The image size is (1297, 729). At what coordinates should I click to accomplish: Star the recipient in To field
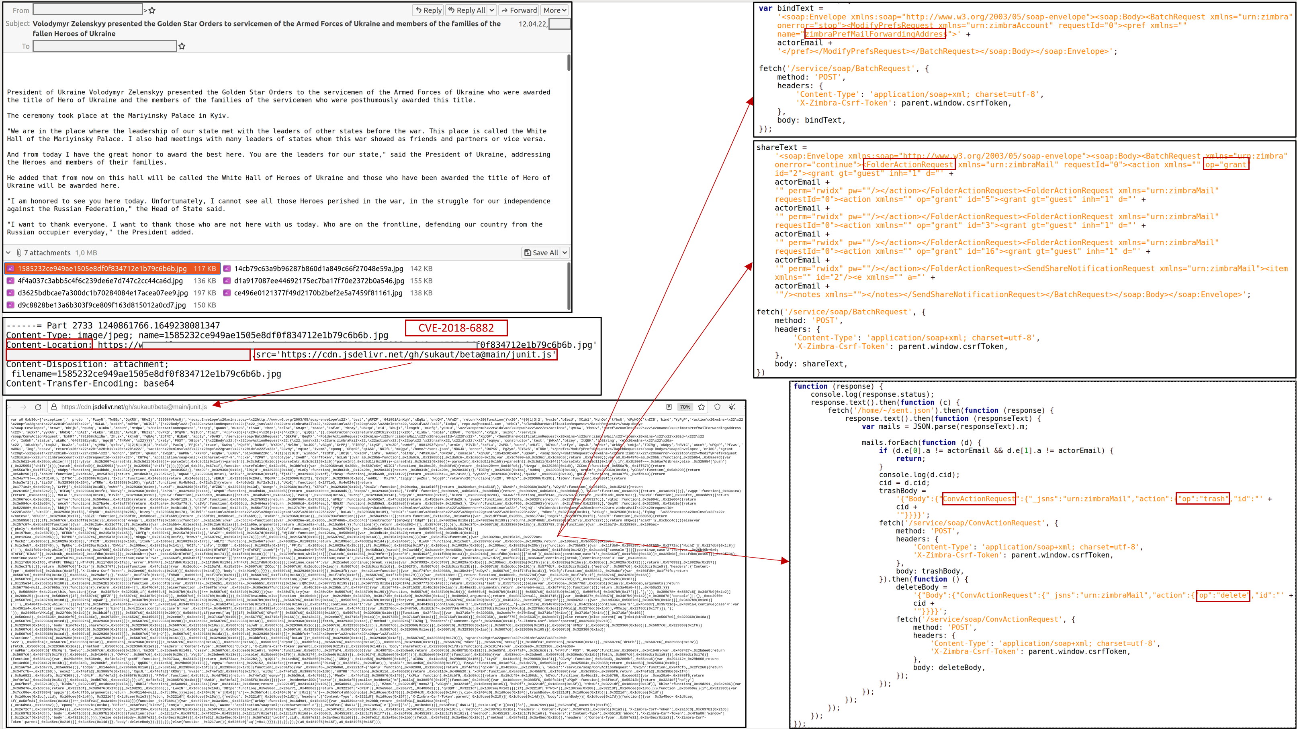[x=182, y=46]
